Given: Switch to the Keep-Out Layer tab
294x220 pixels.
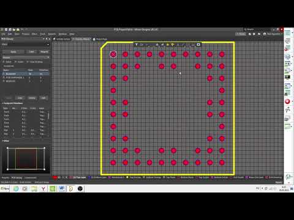Looking at the screenshot, I should click(254, 177).
